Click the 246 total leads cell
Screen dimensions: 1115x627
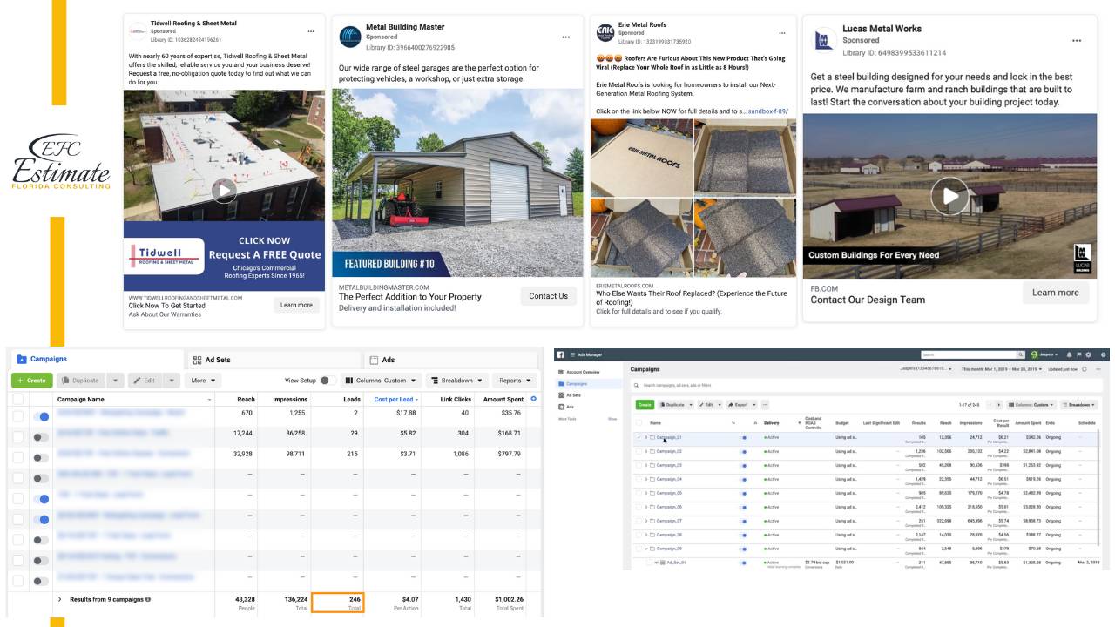click(337, 603)
